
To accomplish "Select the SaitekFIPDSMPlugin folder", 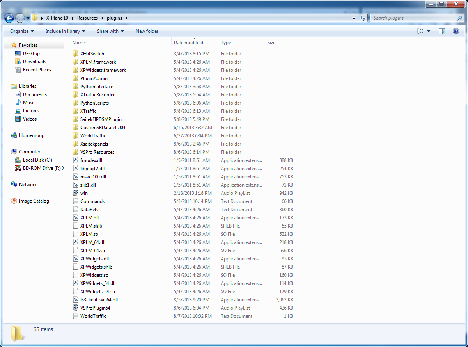I will (x=101, y=119).
